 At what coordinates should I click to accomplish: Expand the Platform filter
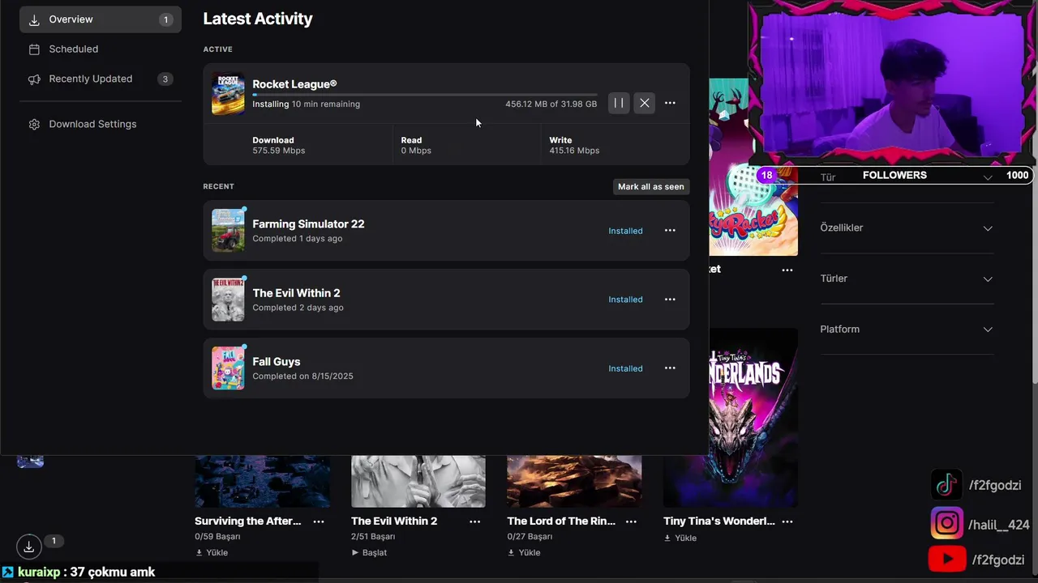(907, 330)
